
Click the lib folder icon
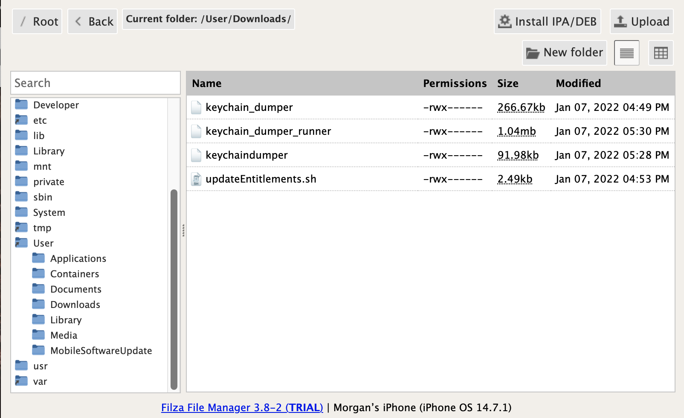(x=21, y=135)
